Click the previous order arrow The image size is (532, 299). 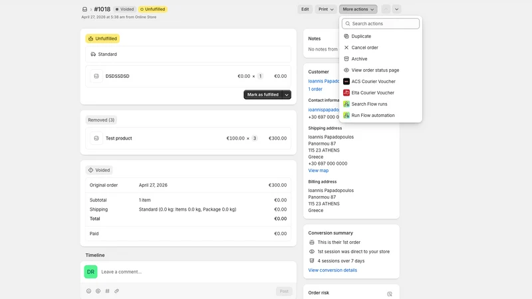pos(386,9)
